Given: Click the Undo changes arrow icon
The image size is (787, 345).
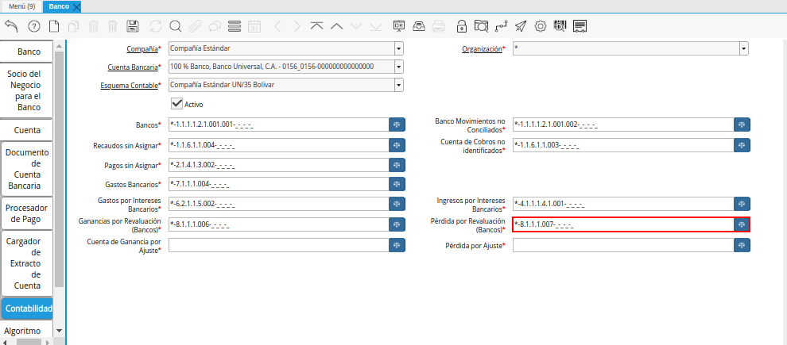Looking at the screenshot, I should 11,26.
